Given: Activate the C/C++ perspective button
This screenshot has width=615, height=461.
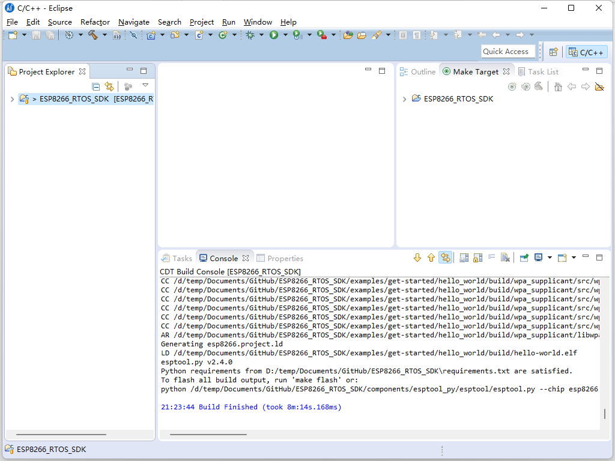Looking at the screenshot, I should [x=586, y=52].
